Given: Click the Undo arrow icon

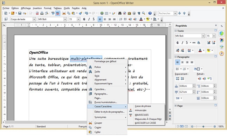Looking at the screenshot, I should [87, 13].
